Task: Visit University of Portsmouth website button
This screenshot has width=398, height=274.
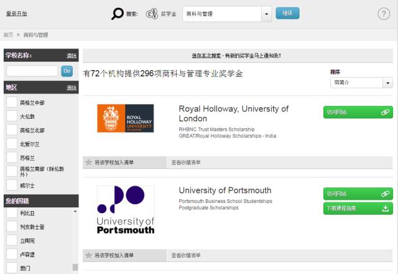Action: (358, 194)
